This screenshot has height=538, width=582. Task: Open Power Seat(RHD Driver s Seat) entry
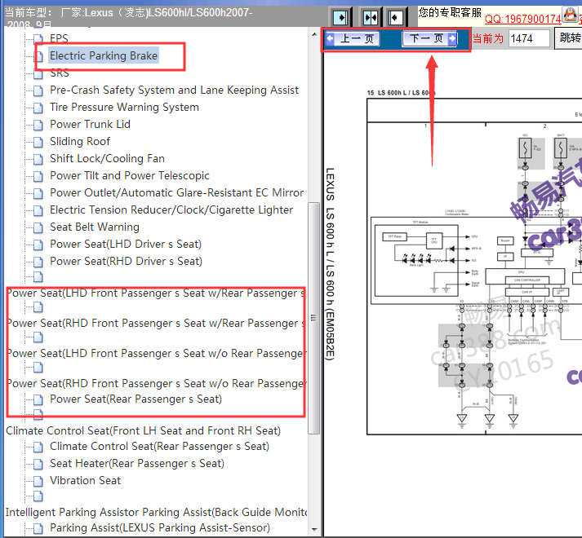[x=127, y=261]
